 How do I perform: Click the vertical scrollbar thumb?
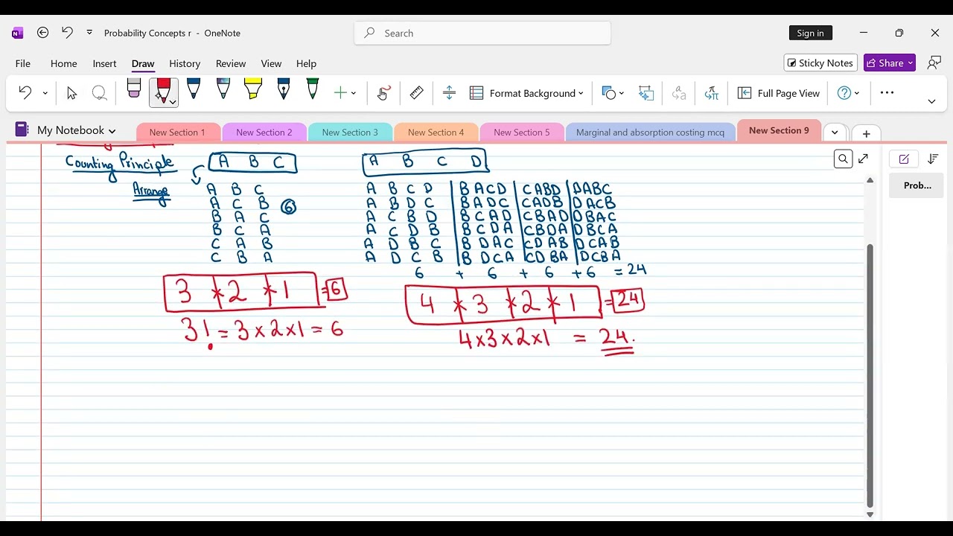point(870,376)
